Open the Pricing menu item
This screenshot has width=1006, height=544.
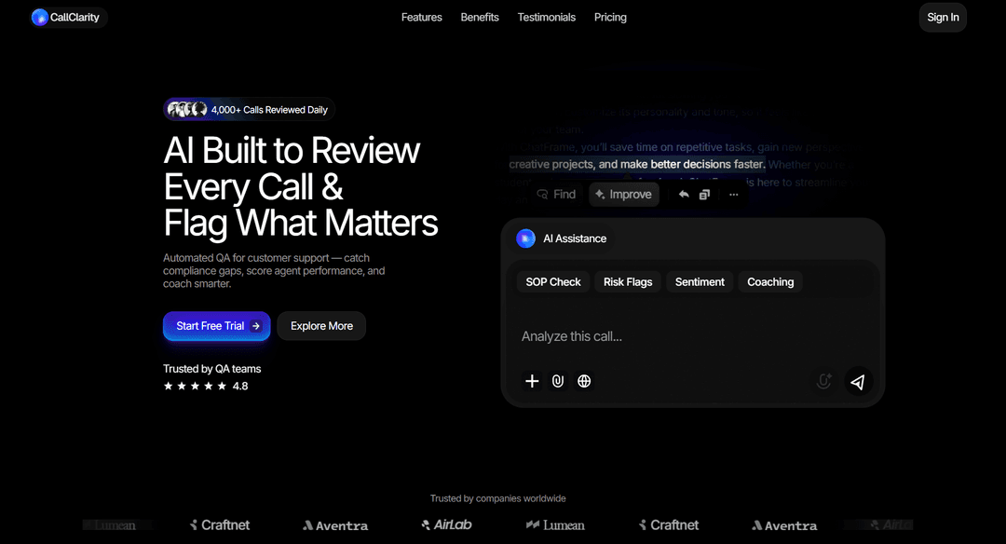[610, 17]
